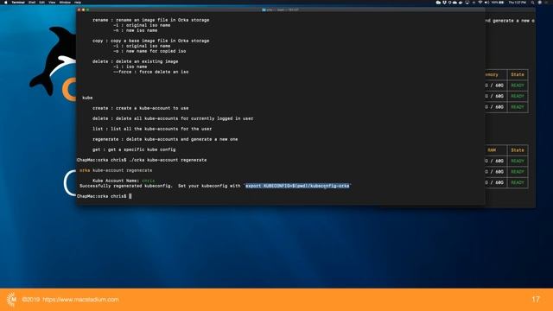Click the MacStadium logo in the orange footer

[x=11, y=300]
